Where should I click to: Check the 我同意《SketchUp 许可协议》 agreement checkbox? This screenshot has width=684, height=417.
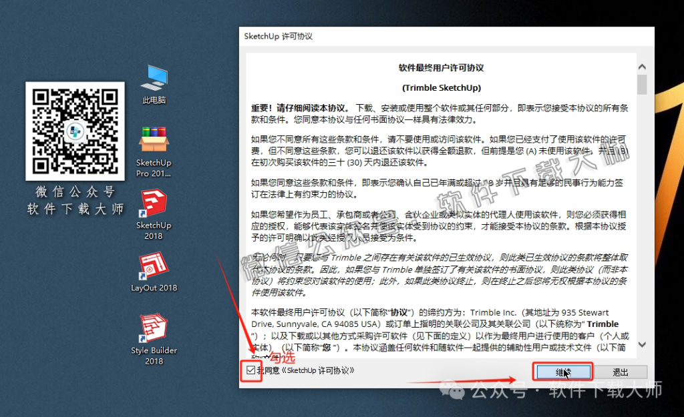click(250, 371)
